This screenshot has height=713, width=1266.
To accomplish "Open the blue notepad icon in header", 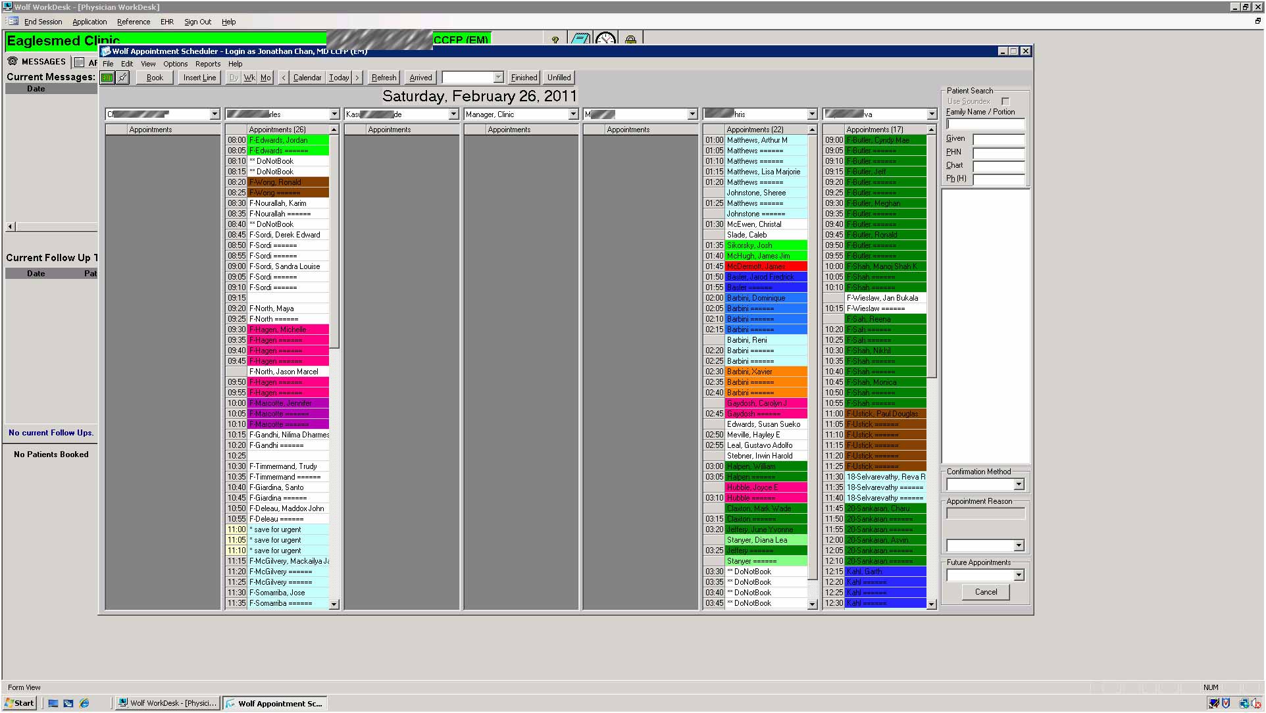I will click(580, 39).
